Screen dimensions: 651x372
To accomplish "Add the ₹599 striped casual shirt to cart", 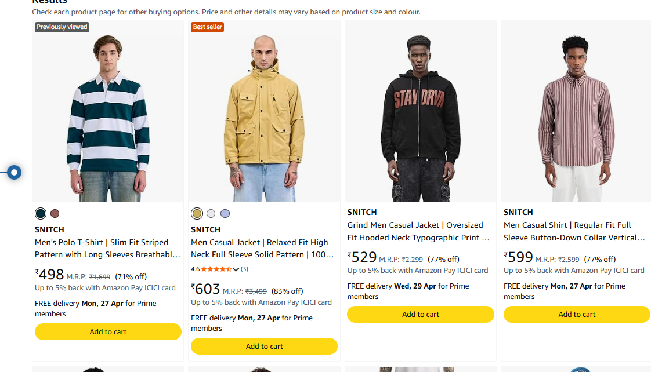I will [577, 315].
